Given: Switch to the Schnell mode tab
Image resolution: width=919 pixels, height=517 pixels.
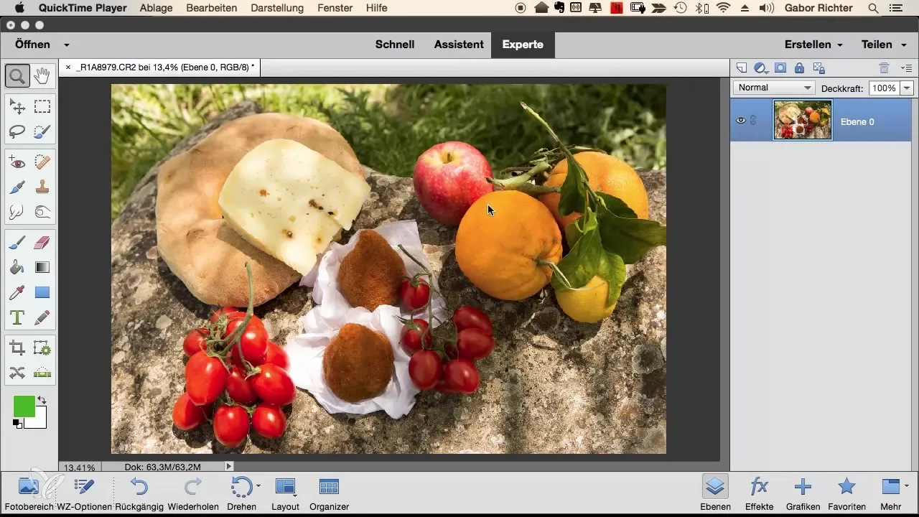Looking at the screenshot, I should (395, 45).
